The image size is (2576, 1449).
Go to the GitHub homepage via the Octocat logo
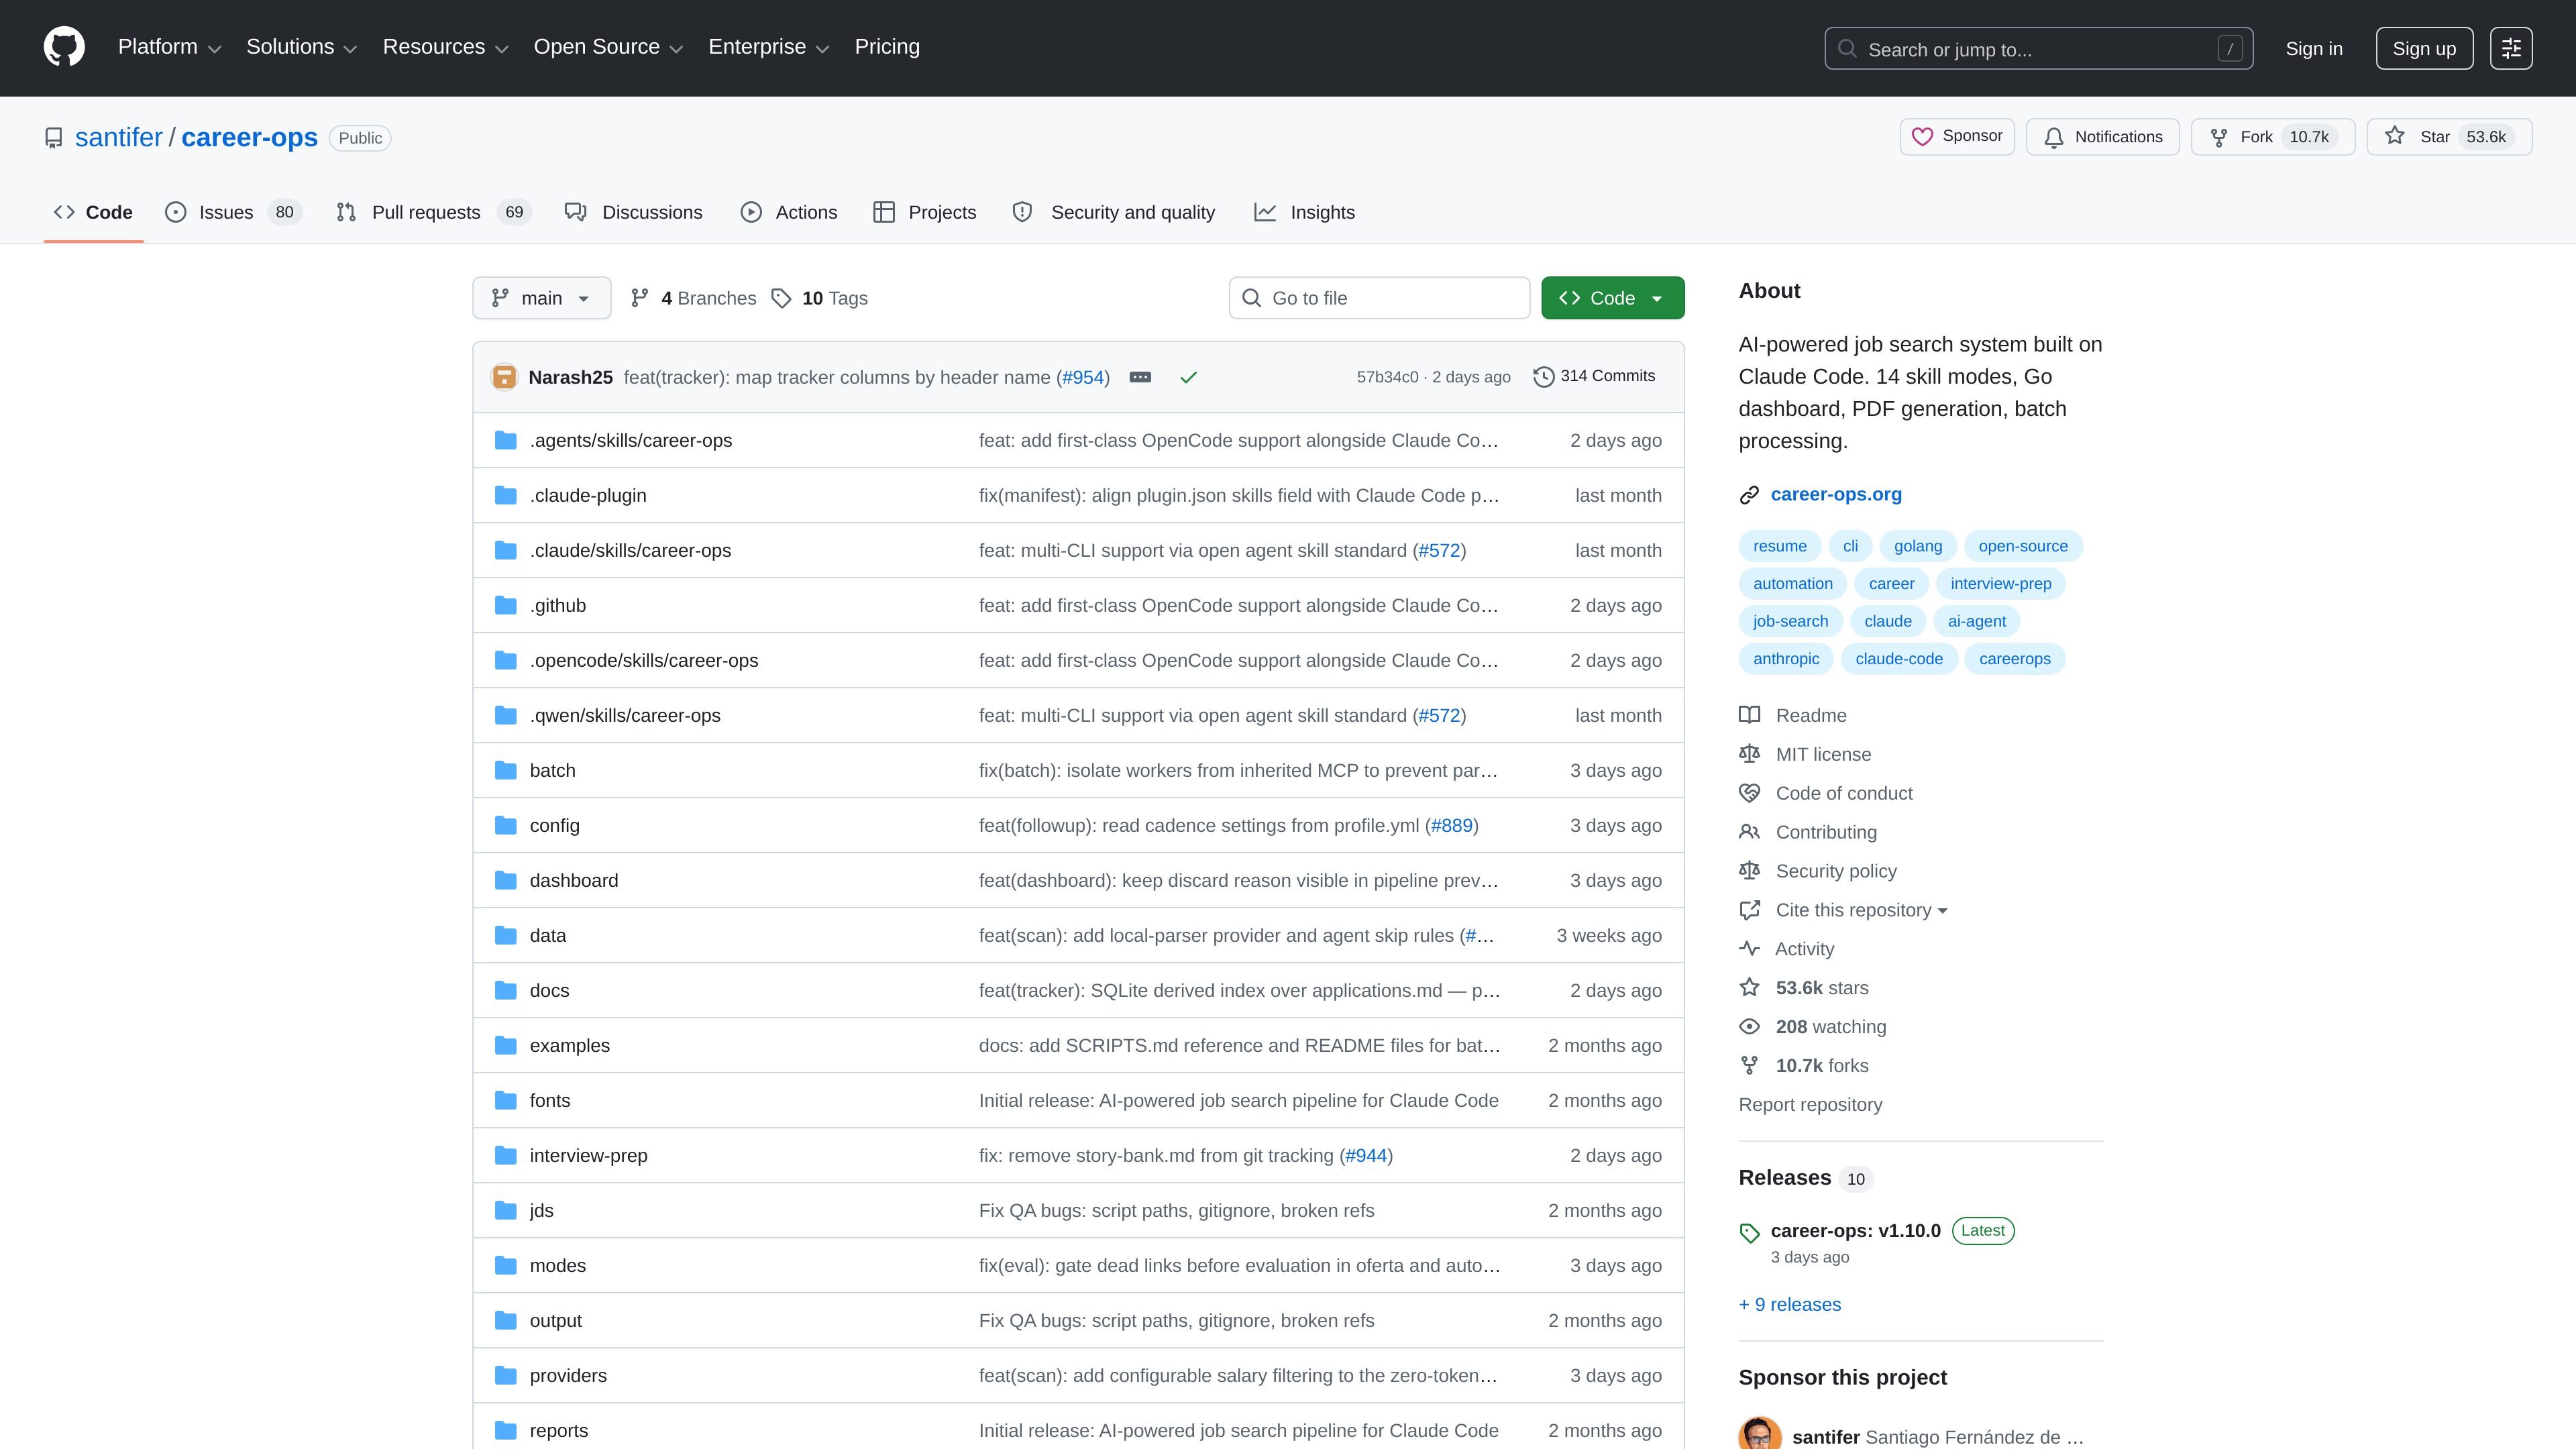pos(64,47)
